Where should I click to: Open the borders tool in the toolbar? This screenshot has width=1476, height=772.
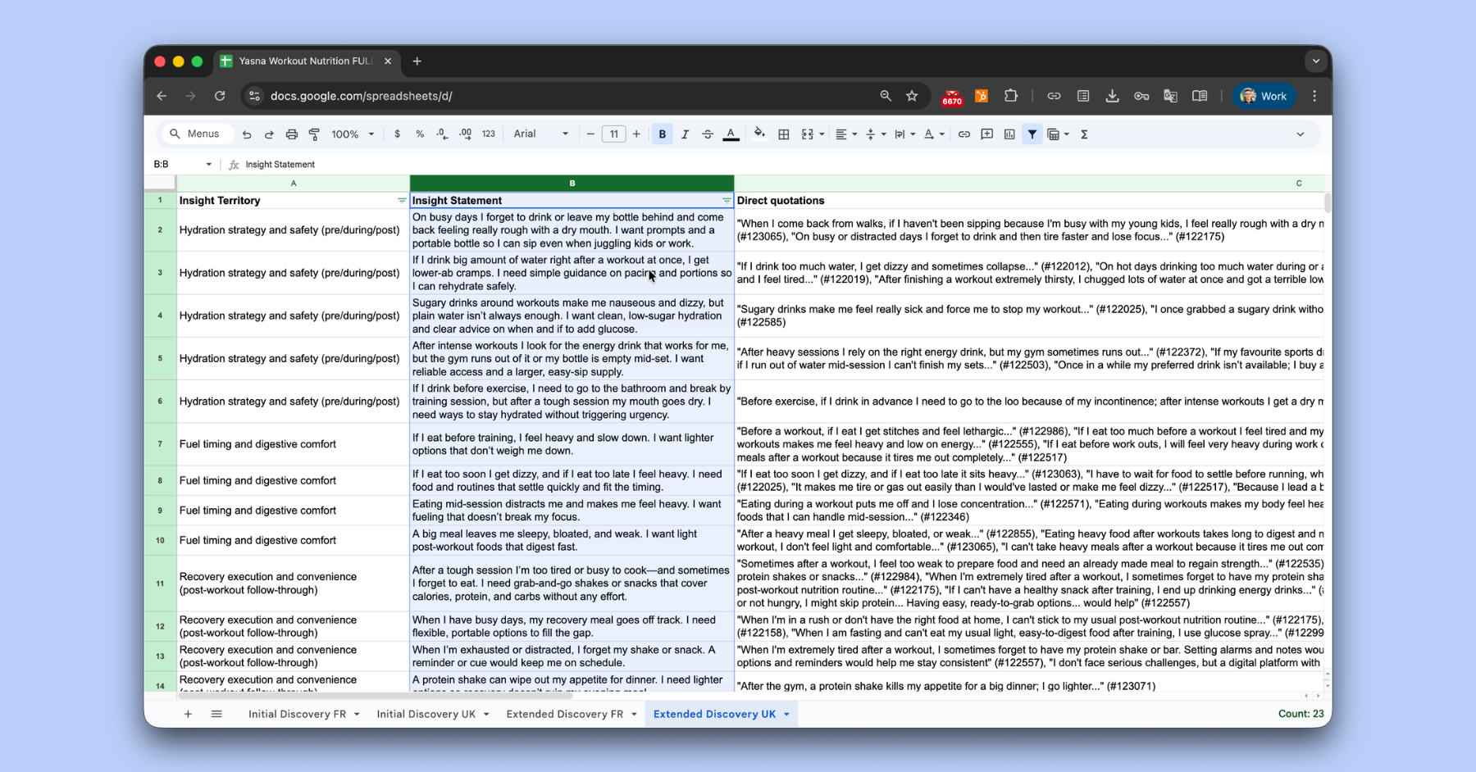[784, 134]
